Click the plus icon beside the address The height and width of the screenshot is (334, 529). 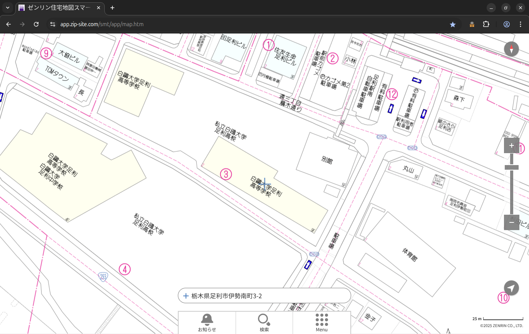click(186, 296)
